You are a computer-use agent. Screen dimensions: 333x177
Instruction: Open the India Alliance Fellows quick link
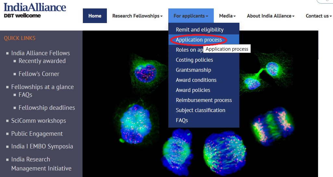[x=41, y=53]
